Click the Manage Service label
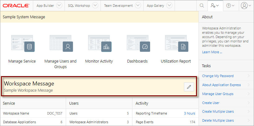Image resolution: width=254 pixels, height=126 pixels. (22, 61)
